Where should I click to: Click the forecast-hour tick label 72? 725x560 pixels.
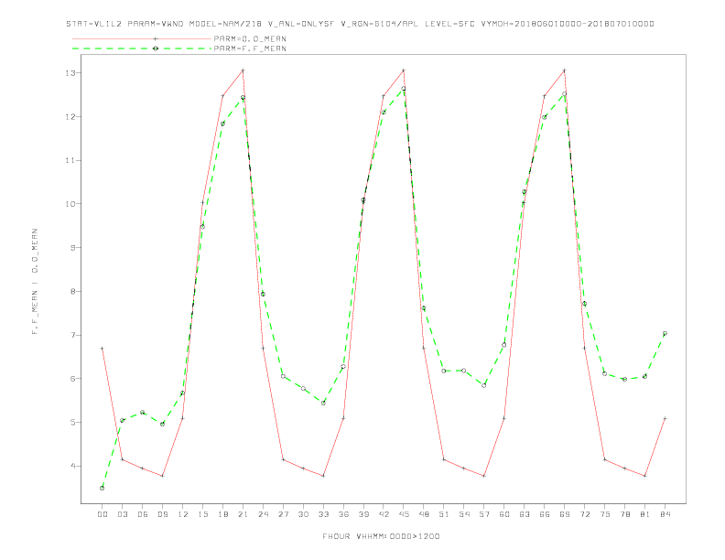584,514
